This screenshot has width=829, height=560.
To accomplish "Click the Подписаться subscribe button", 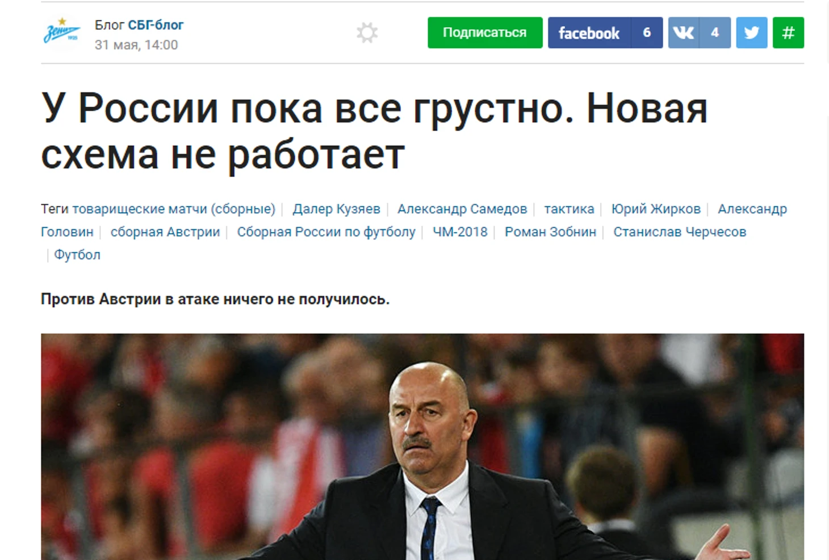I will (485, 33).
